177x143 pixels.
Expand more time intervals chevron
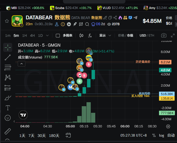click(47, 35)
